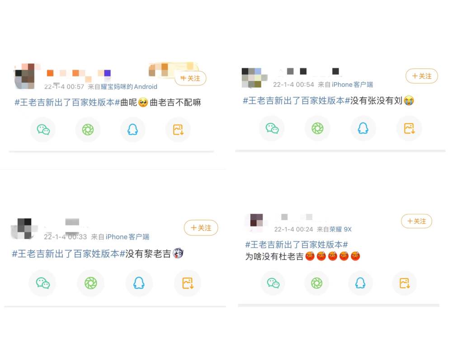Share the 黎老吉 post via QQ

tap(139, 283)
